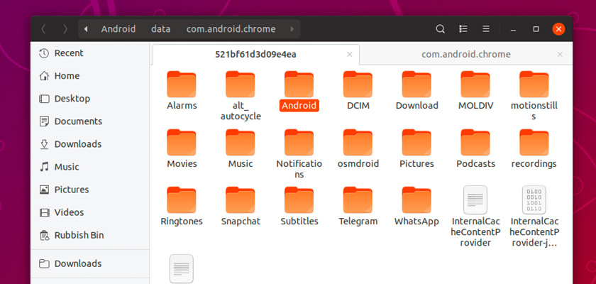Open Rubbish Bin in the sidebar
This screenshot has width=596, height=284.
tap(89, 235)
